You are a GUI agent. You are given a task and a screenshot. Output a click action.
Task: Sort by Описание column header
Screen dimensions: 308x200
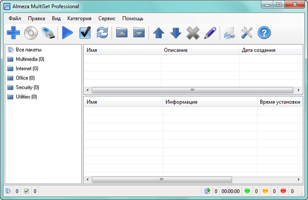click(x=200, y=50)
